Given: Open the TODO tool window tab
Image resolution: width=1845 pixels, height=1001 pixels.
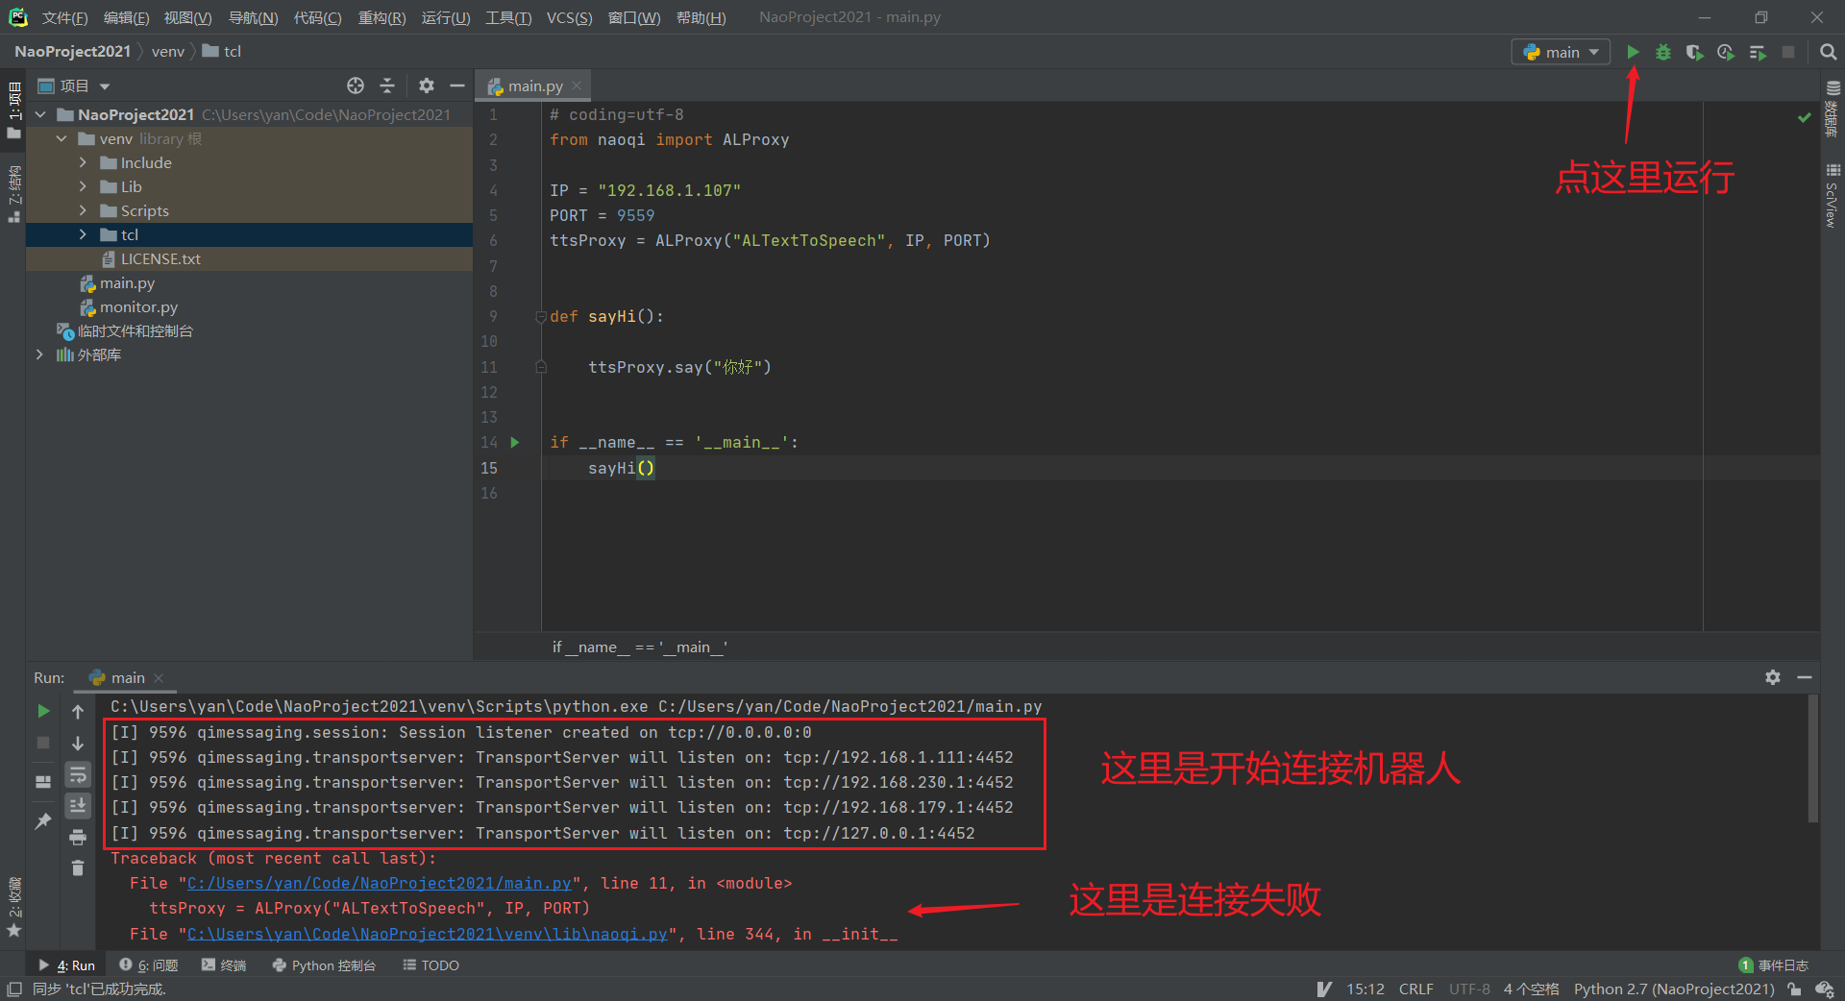Looking at the screenshot, I should tap(430, 965).
